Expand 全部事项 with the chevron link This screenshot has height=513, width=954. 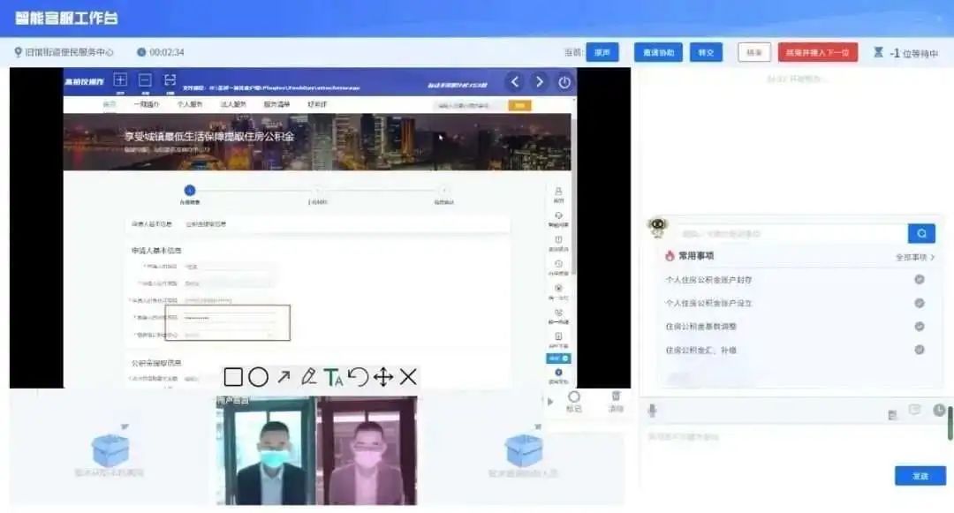pos(914,257)
